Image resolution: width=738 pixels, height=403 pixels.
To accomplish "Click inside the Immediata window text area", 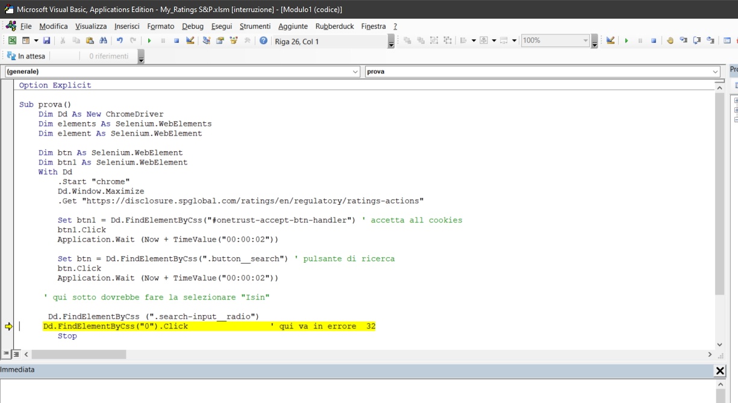I will click(x=357, y=390).
